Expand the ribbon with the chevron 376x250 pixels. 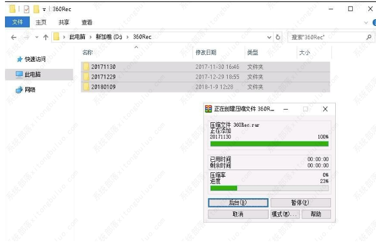tap(366, 23)
